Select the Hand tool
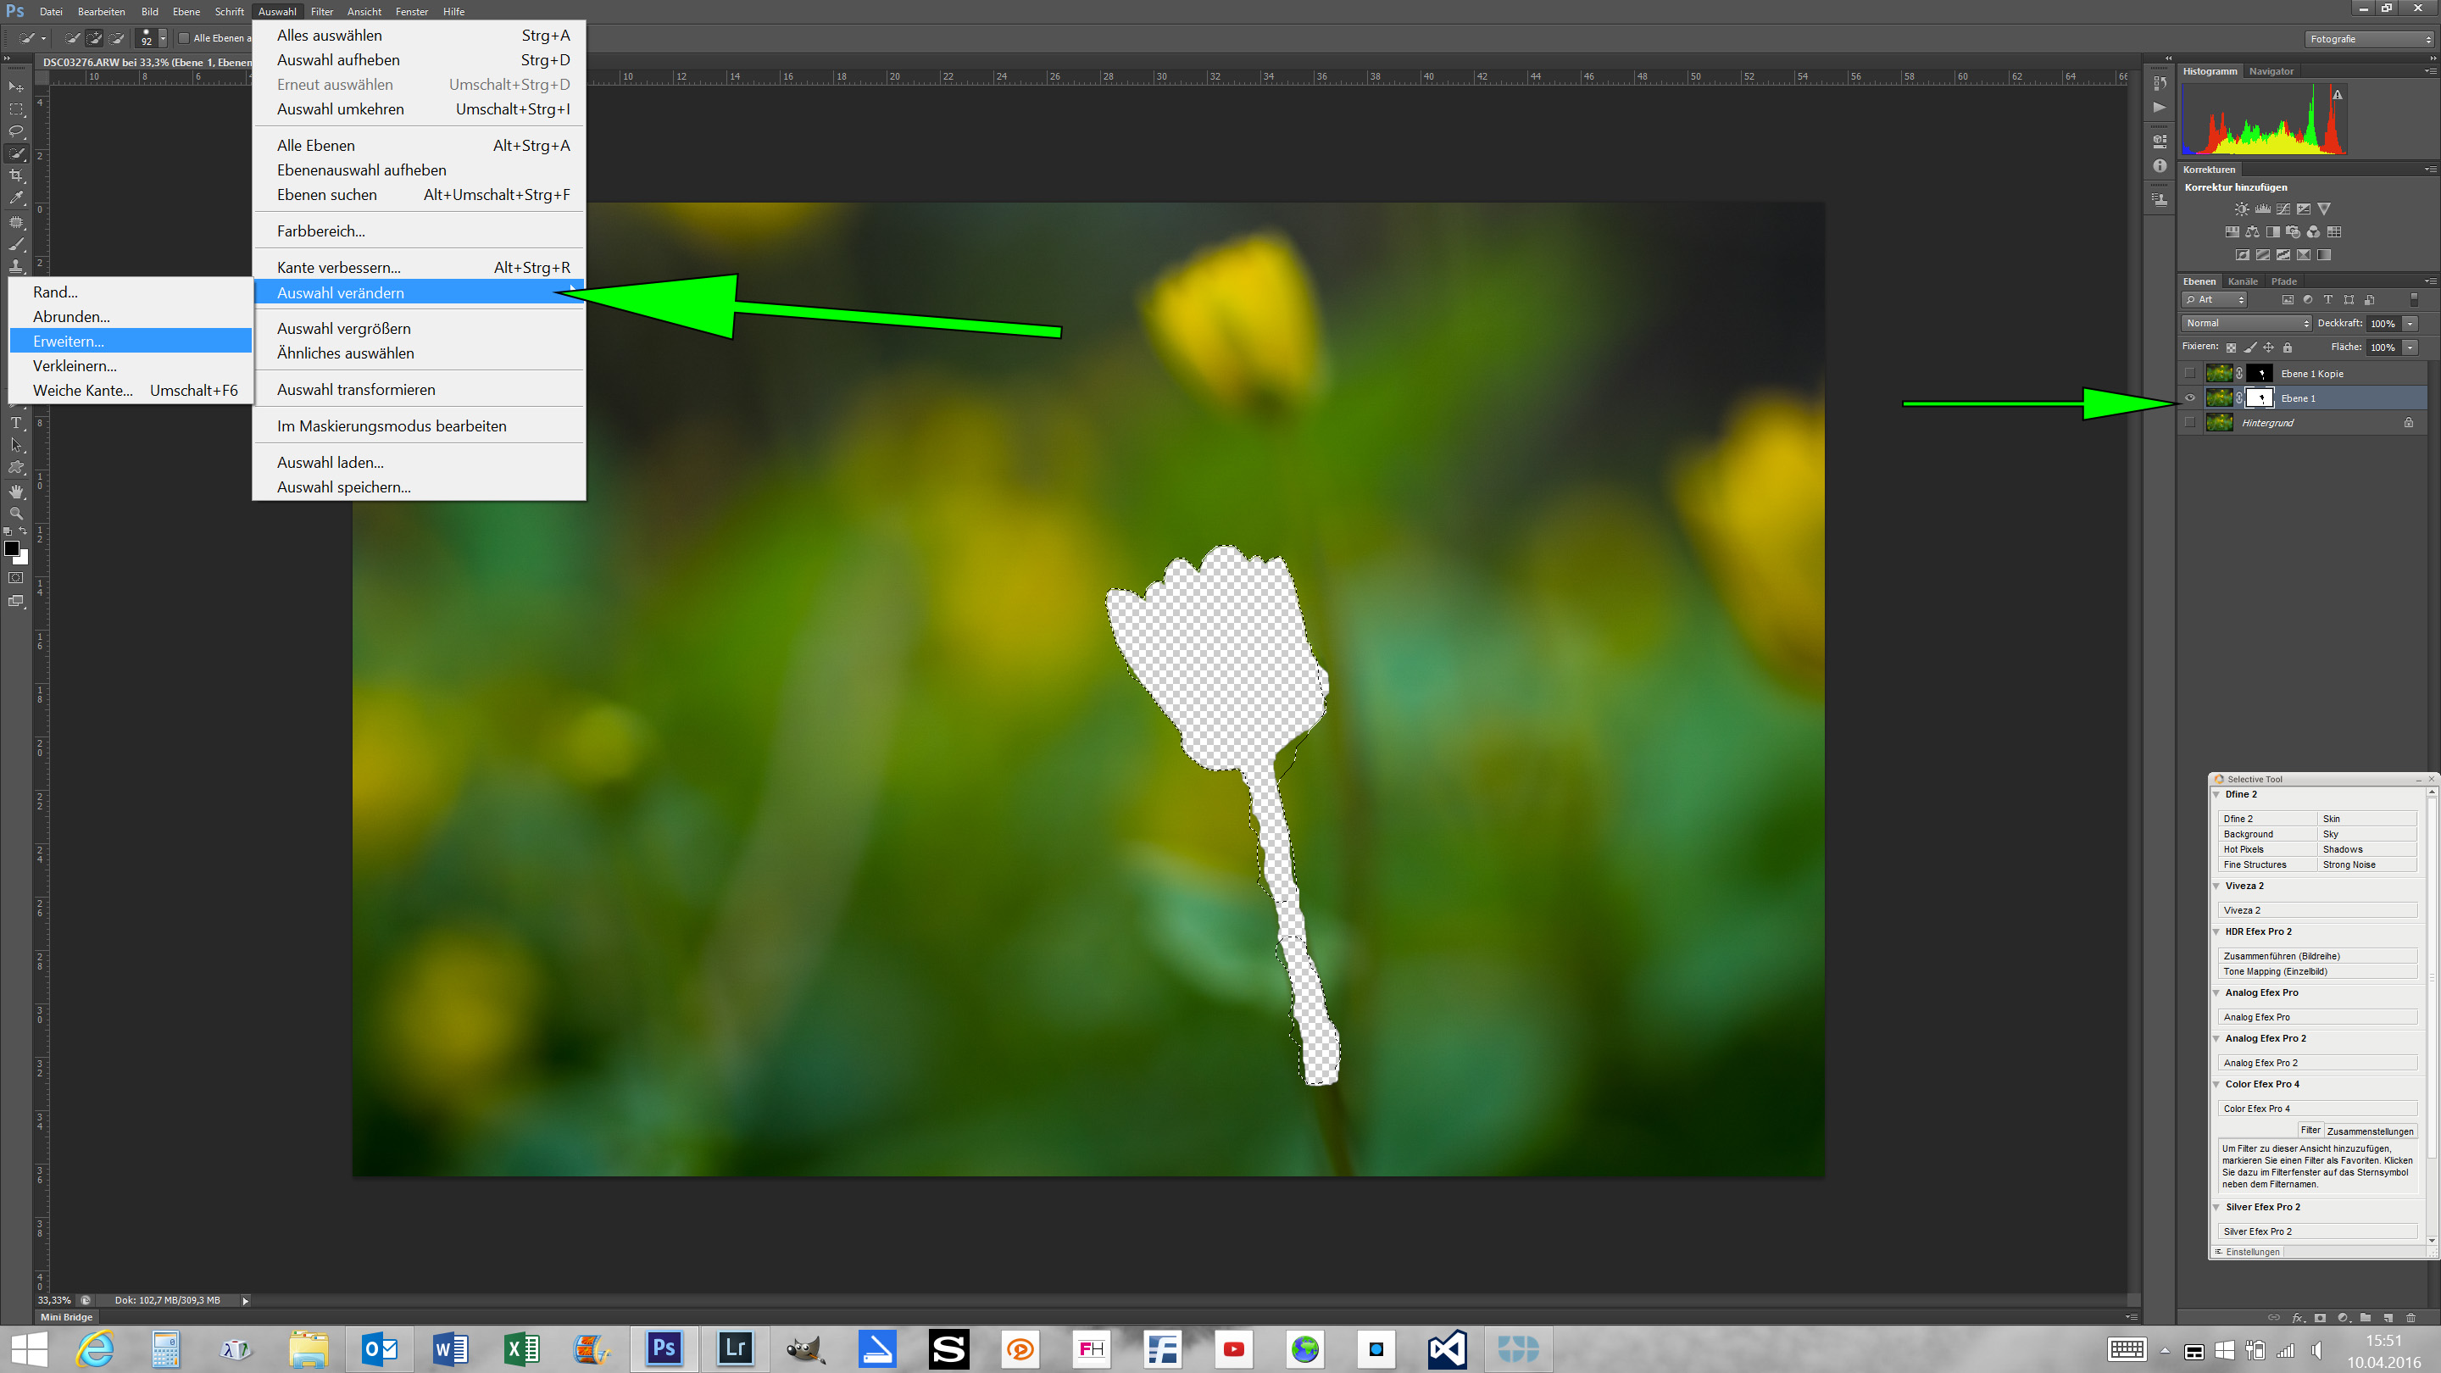The image size is (2441, 1373). 16,491
